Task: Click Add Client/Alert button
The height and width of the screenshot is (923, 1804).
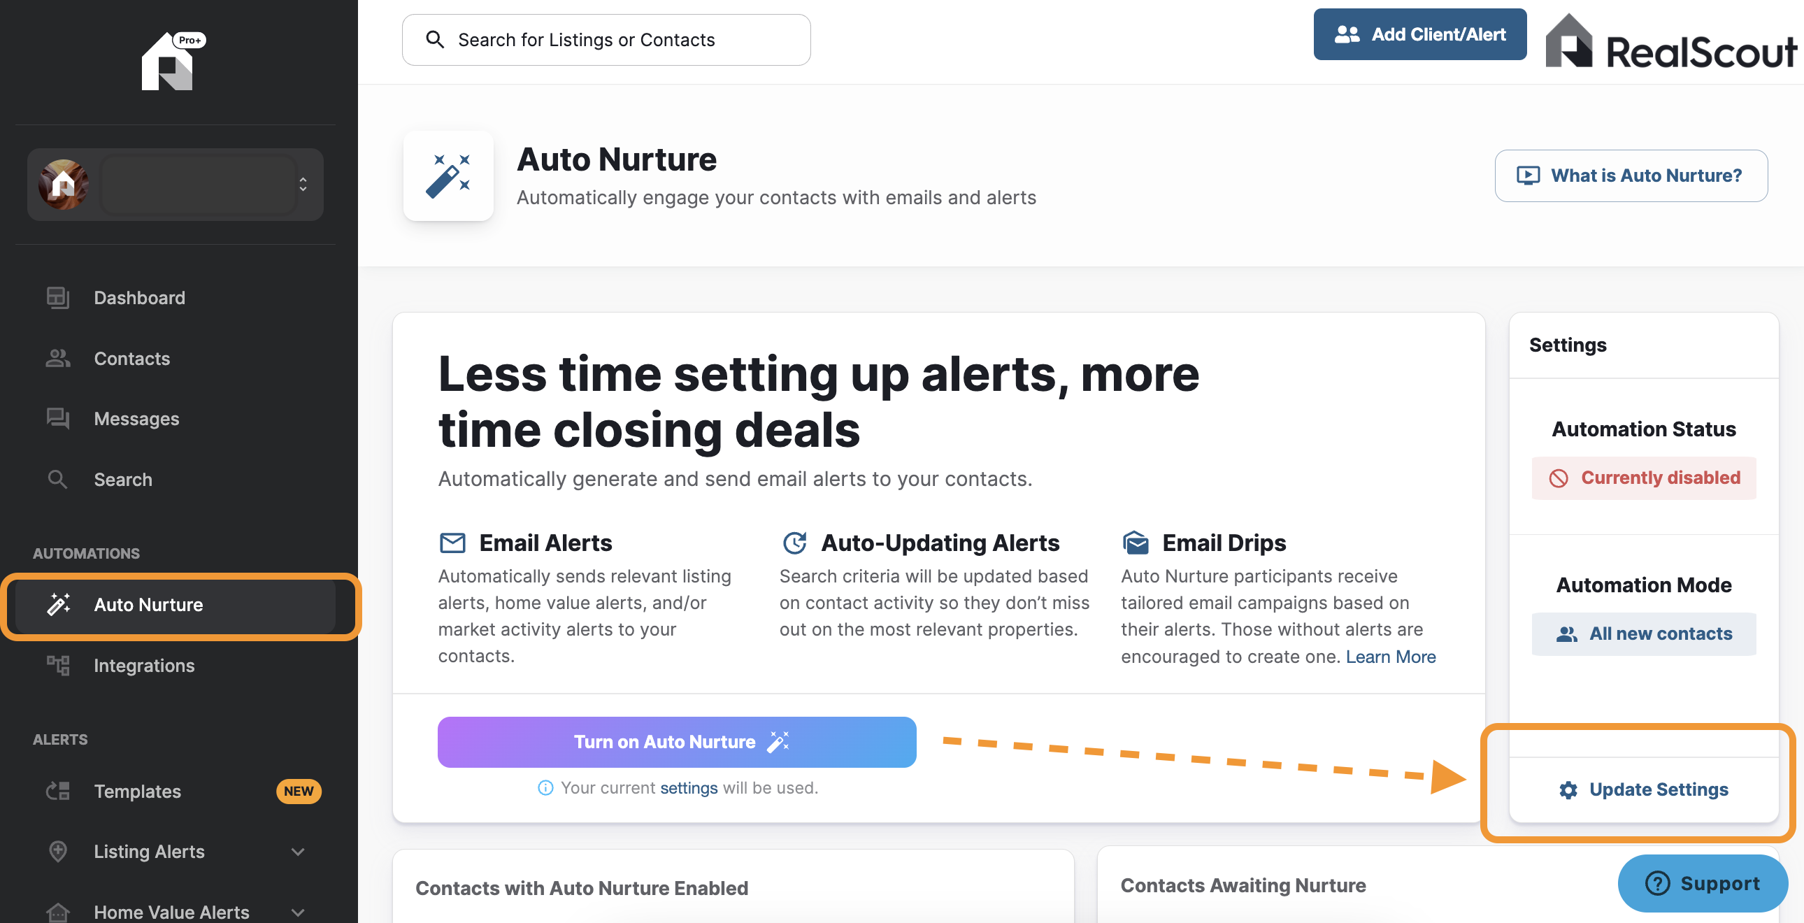Action: [x=1419, y=34]
